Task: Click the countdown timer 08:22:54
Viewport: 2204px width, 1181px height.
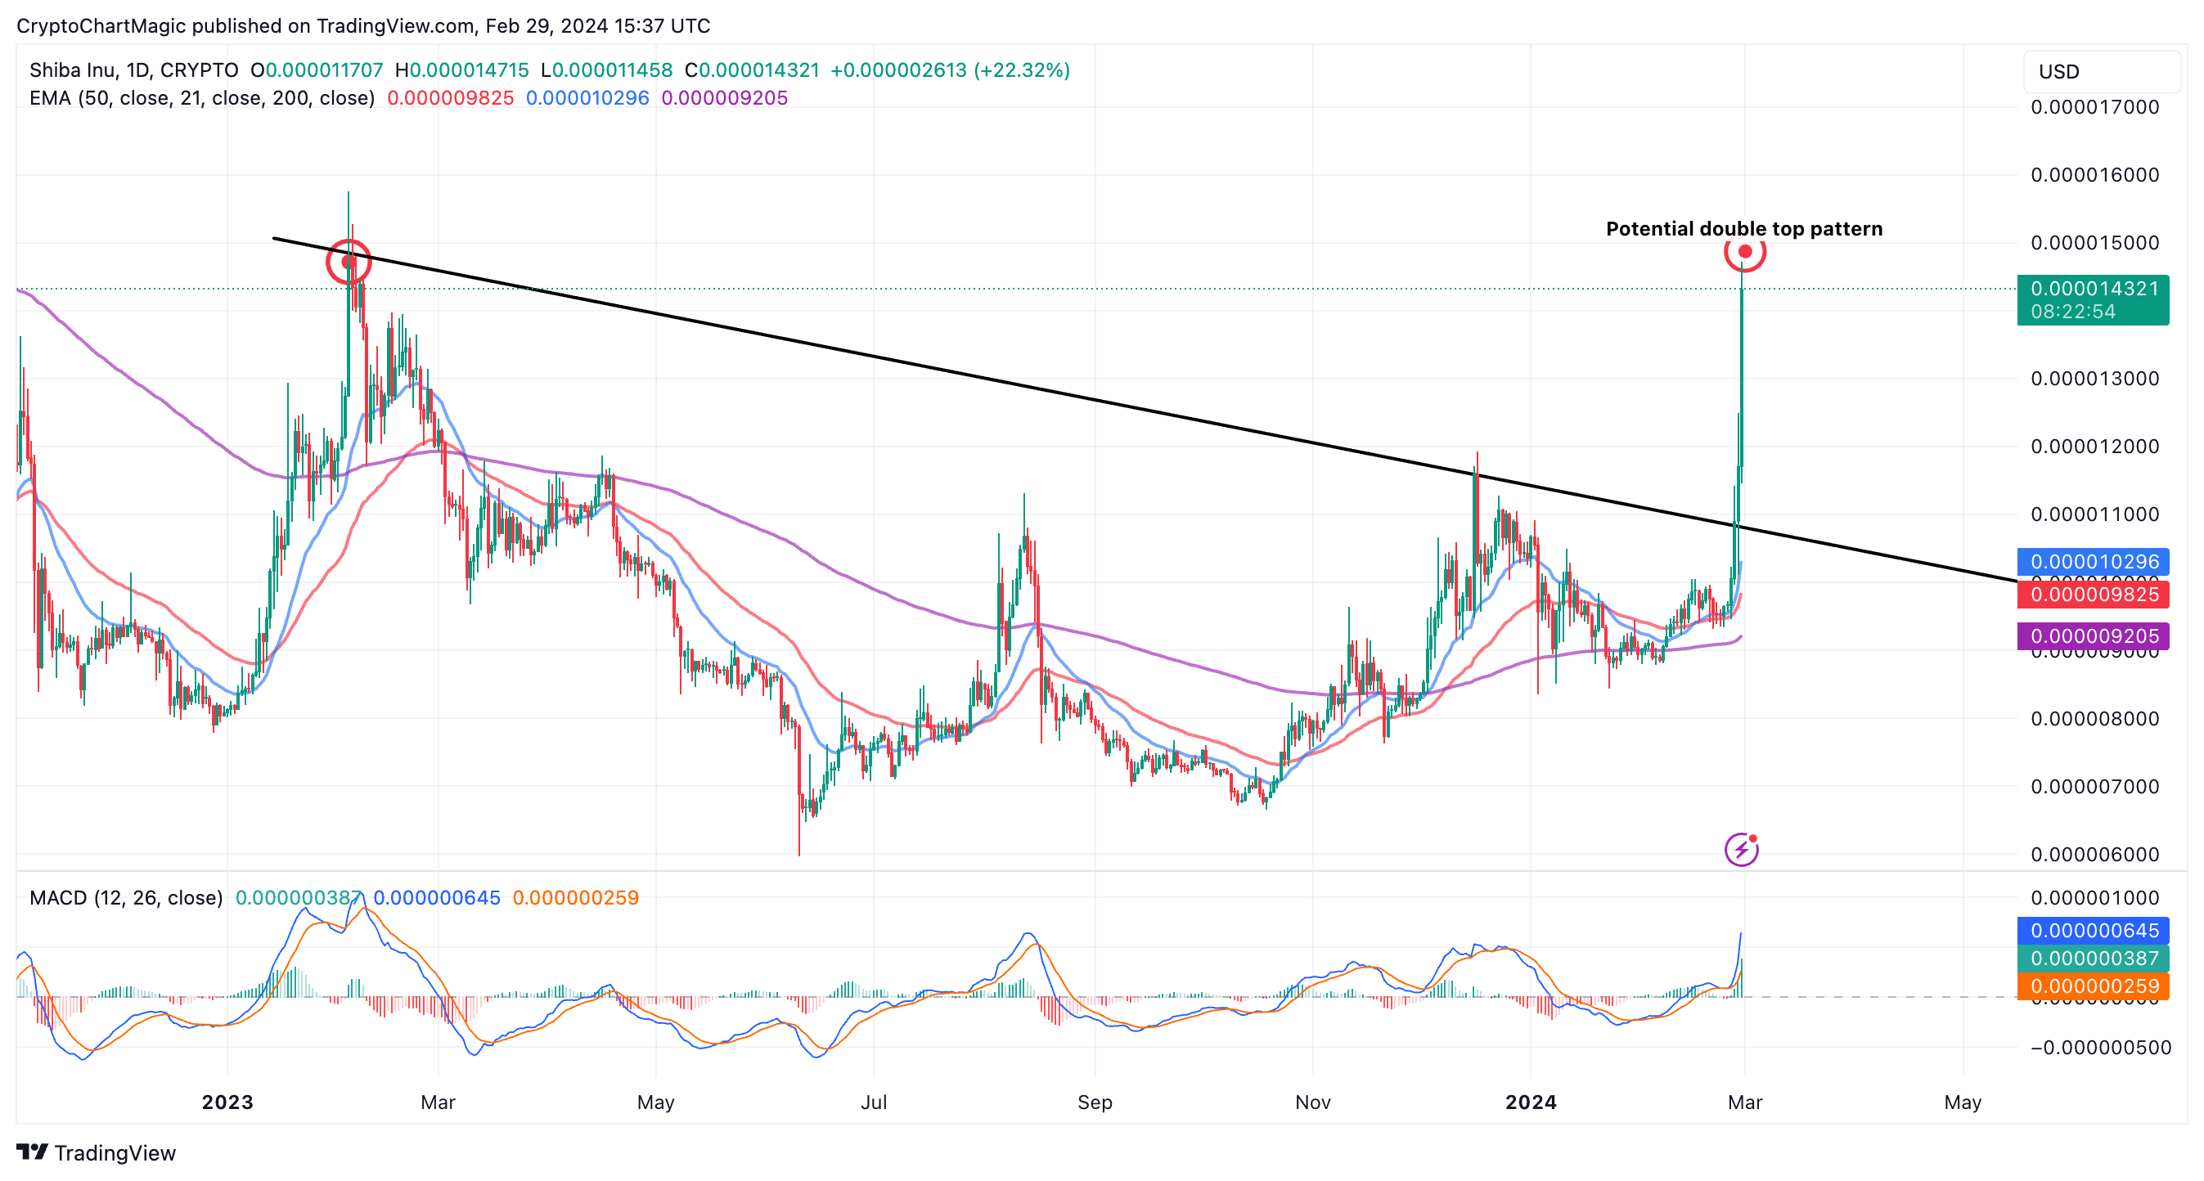Action: 2073,312
